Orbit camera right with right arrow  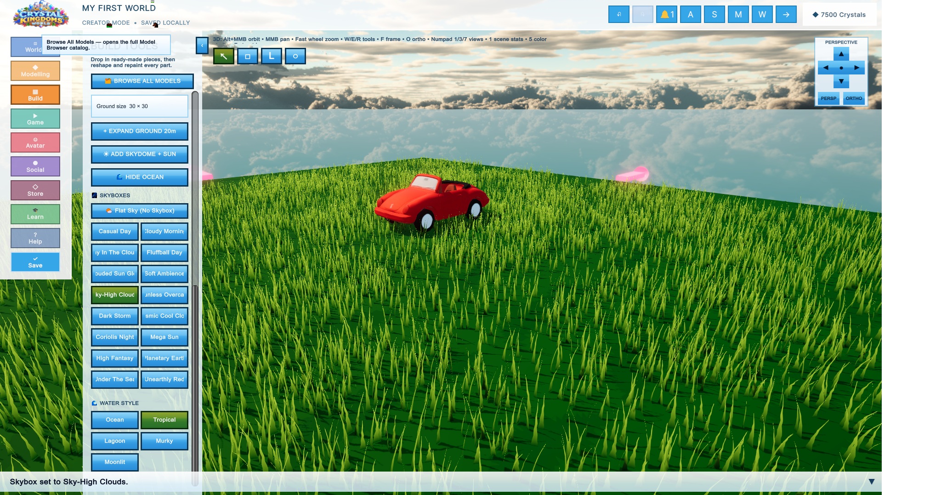click(857, 68)
